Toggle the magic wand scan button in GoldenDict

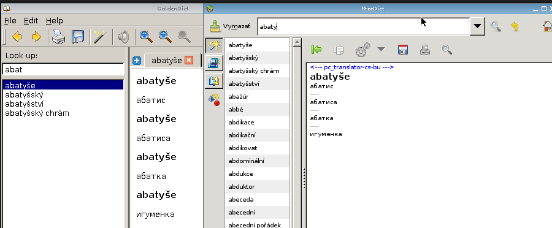pyautogui.click(x=101, y=37)
